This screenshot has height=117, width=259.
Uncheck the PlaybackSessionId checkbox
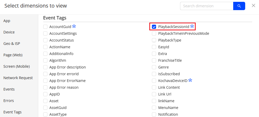[x=154, y=27]
